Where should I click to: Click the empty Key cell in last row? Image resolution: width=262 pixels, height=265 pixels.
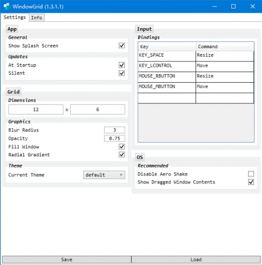click(x=167, y=98)
